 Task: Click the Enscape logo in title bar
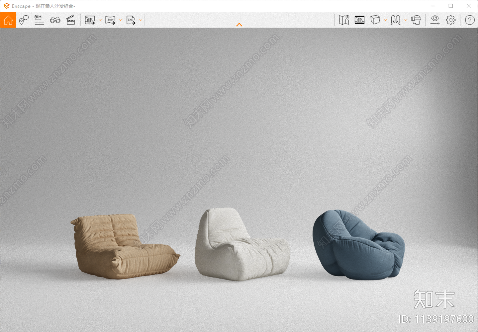[6, 6]
